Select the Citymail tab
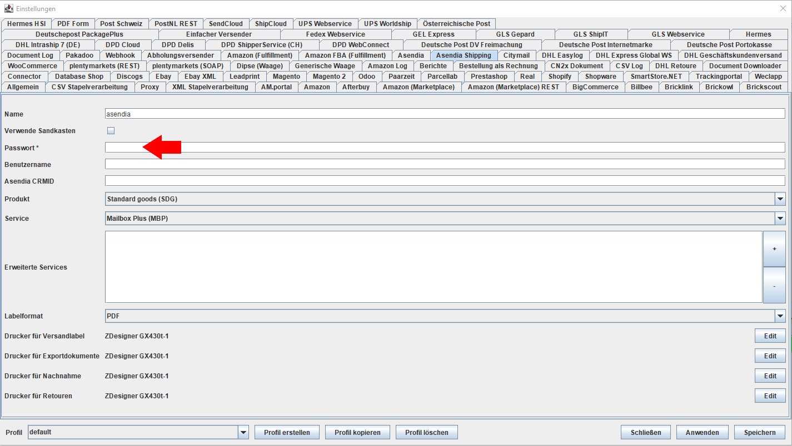The width and height of the screenshot is (792, 446). click(x=516, y=55)
